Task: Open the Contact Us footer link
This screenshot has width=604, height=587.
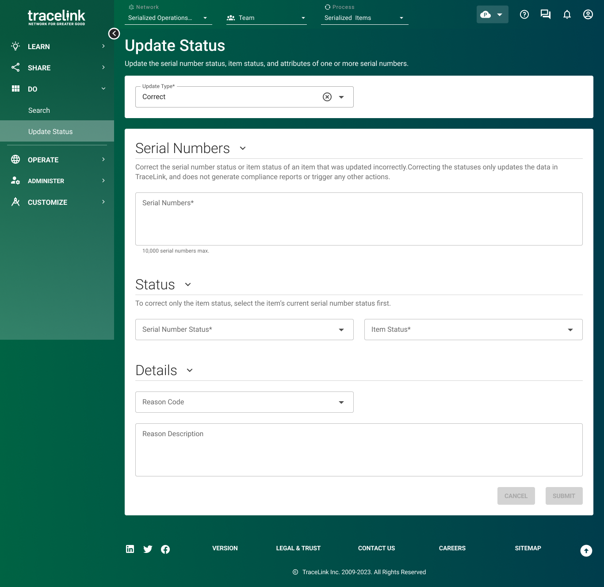Action: (376, 548)
